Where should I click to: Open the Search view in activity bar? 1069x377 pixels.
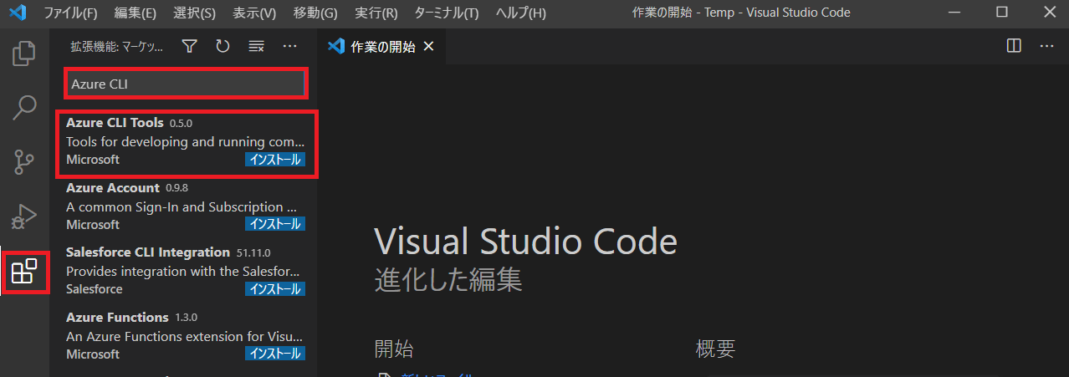[24, 107]
